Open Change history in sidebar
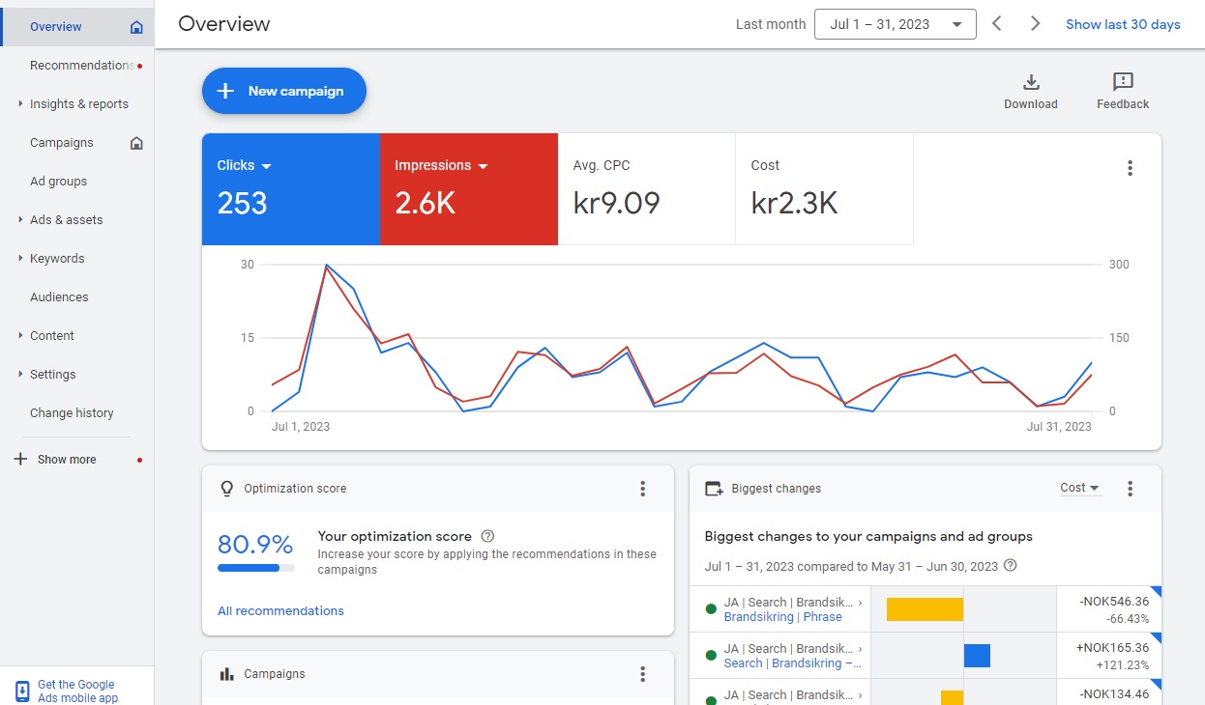1205x705 pixels. (72, 413)
